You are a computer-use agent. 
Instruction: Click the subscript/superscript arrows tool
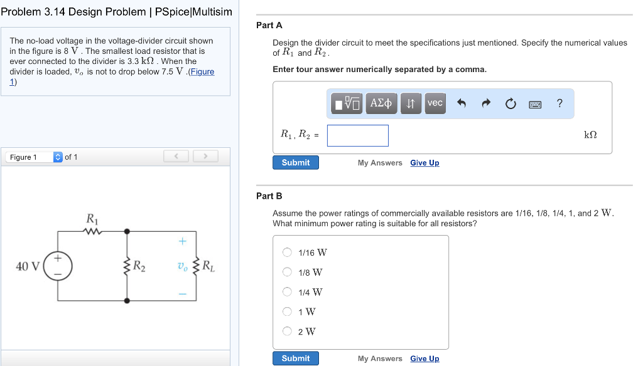click(x=410, y=103)
